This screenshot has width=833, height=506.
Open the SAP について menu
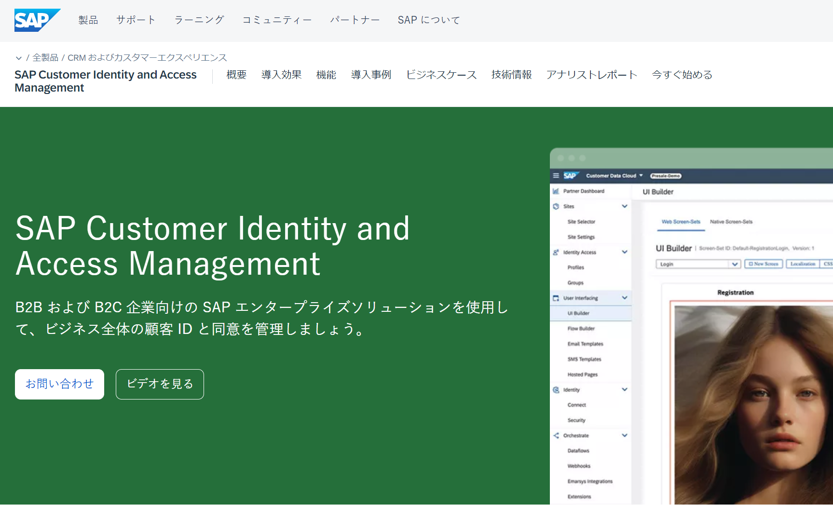coord(429,20)
